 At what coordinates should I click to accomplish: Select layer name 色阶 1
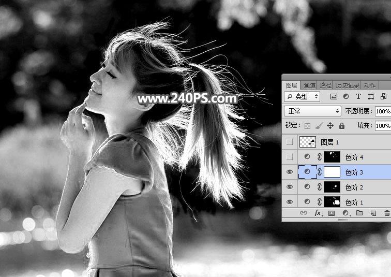(354, 202)
